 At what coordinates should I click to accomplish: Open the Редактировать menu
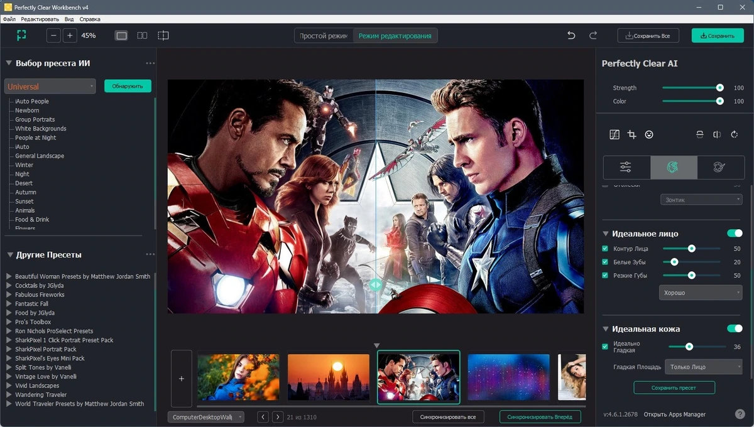pos(40,19)
